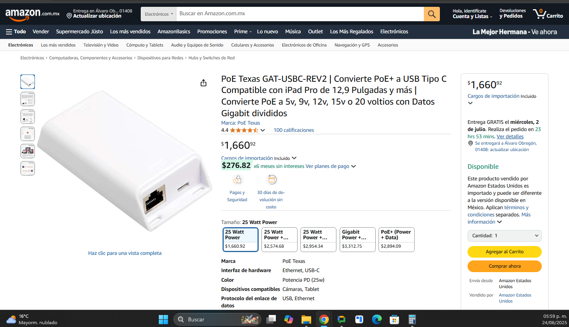Open Calculator from the Windows taskbar
Image resolution: width=569 pixels, height=327 pixels.
coord(412,319)
